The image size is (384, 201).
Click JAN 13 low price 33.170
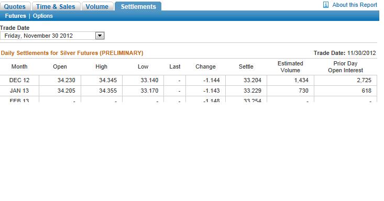[149, 91]
